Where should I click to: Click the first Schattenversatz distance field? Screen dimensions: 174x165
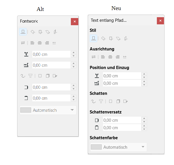click(121, 120)
